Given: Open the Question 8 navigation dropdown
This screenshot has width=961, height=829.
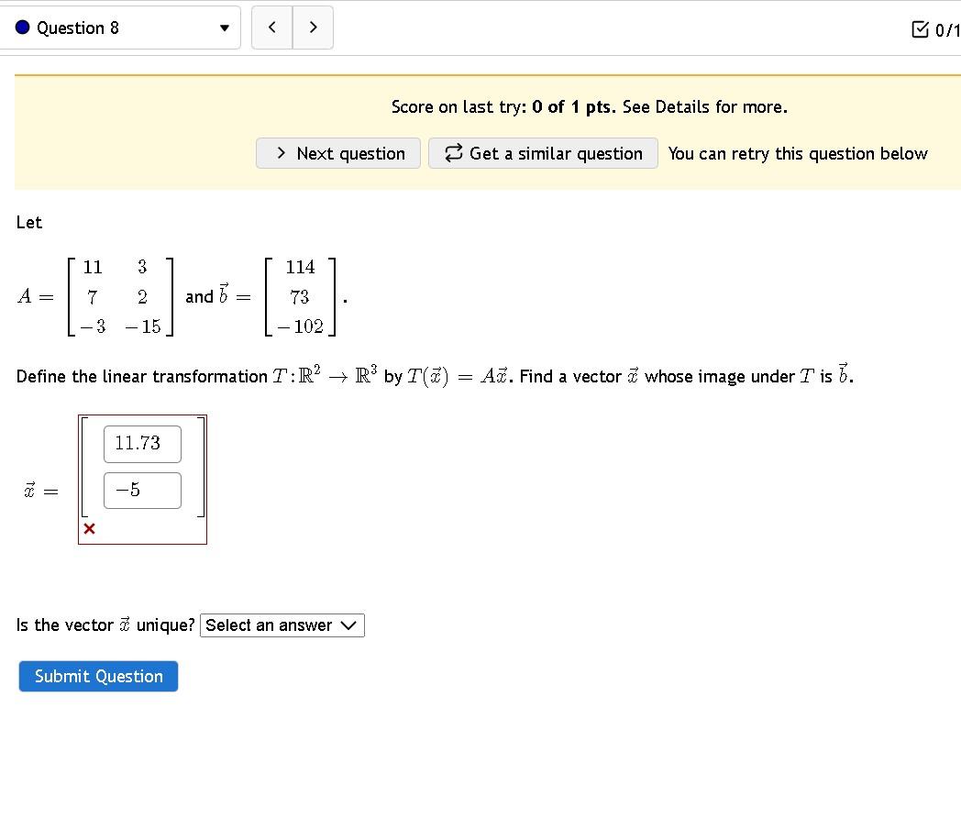Looking at the screenshot, I should click(x=121, y=28).
